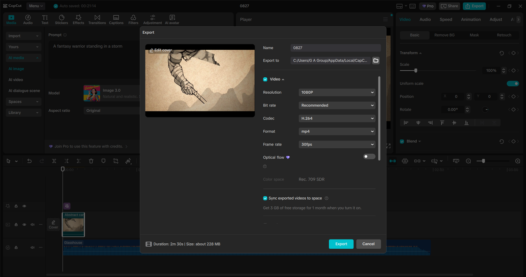Screen dimensions: 526x277
Task: Click the Captions toolbar icon
Action: point(116,19)
